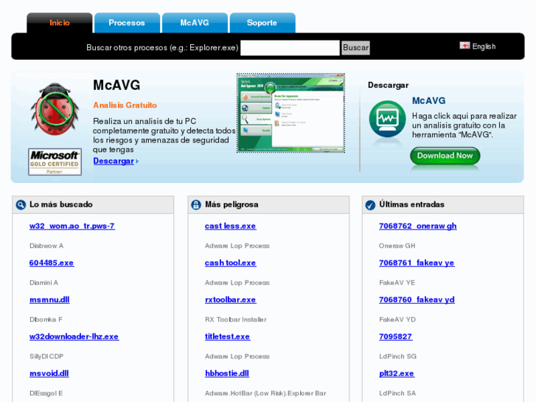Open the plt32.exe entry
The height and width of the screenshot is (402, 536).
397,374
